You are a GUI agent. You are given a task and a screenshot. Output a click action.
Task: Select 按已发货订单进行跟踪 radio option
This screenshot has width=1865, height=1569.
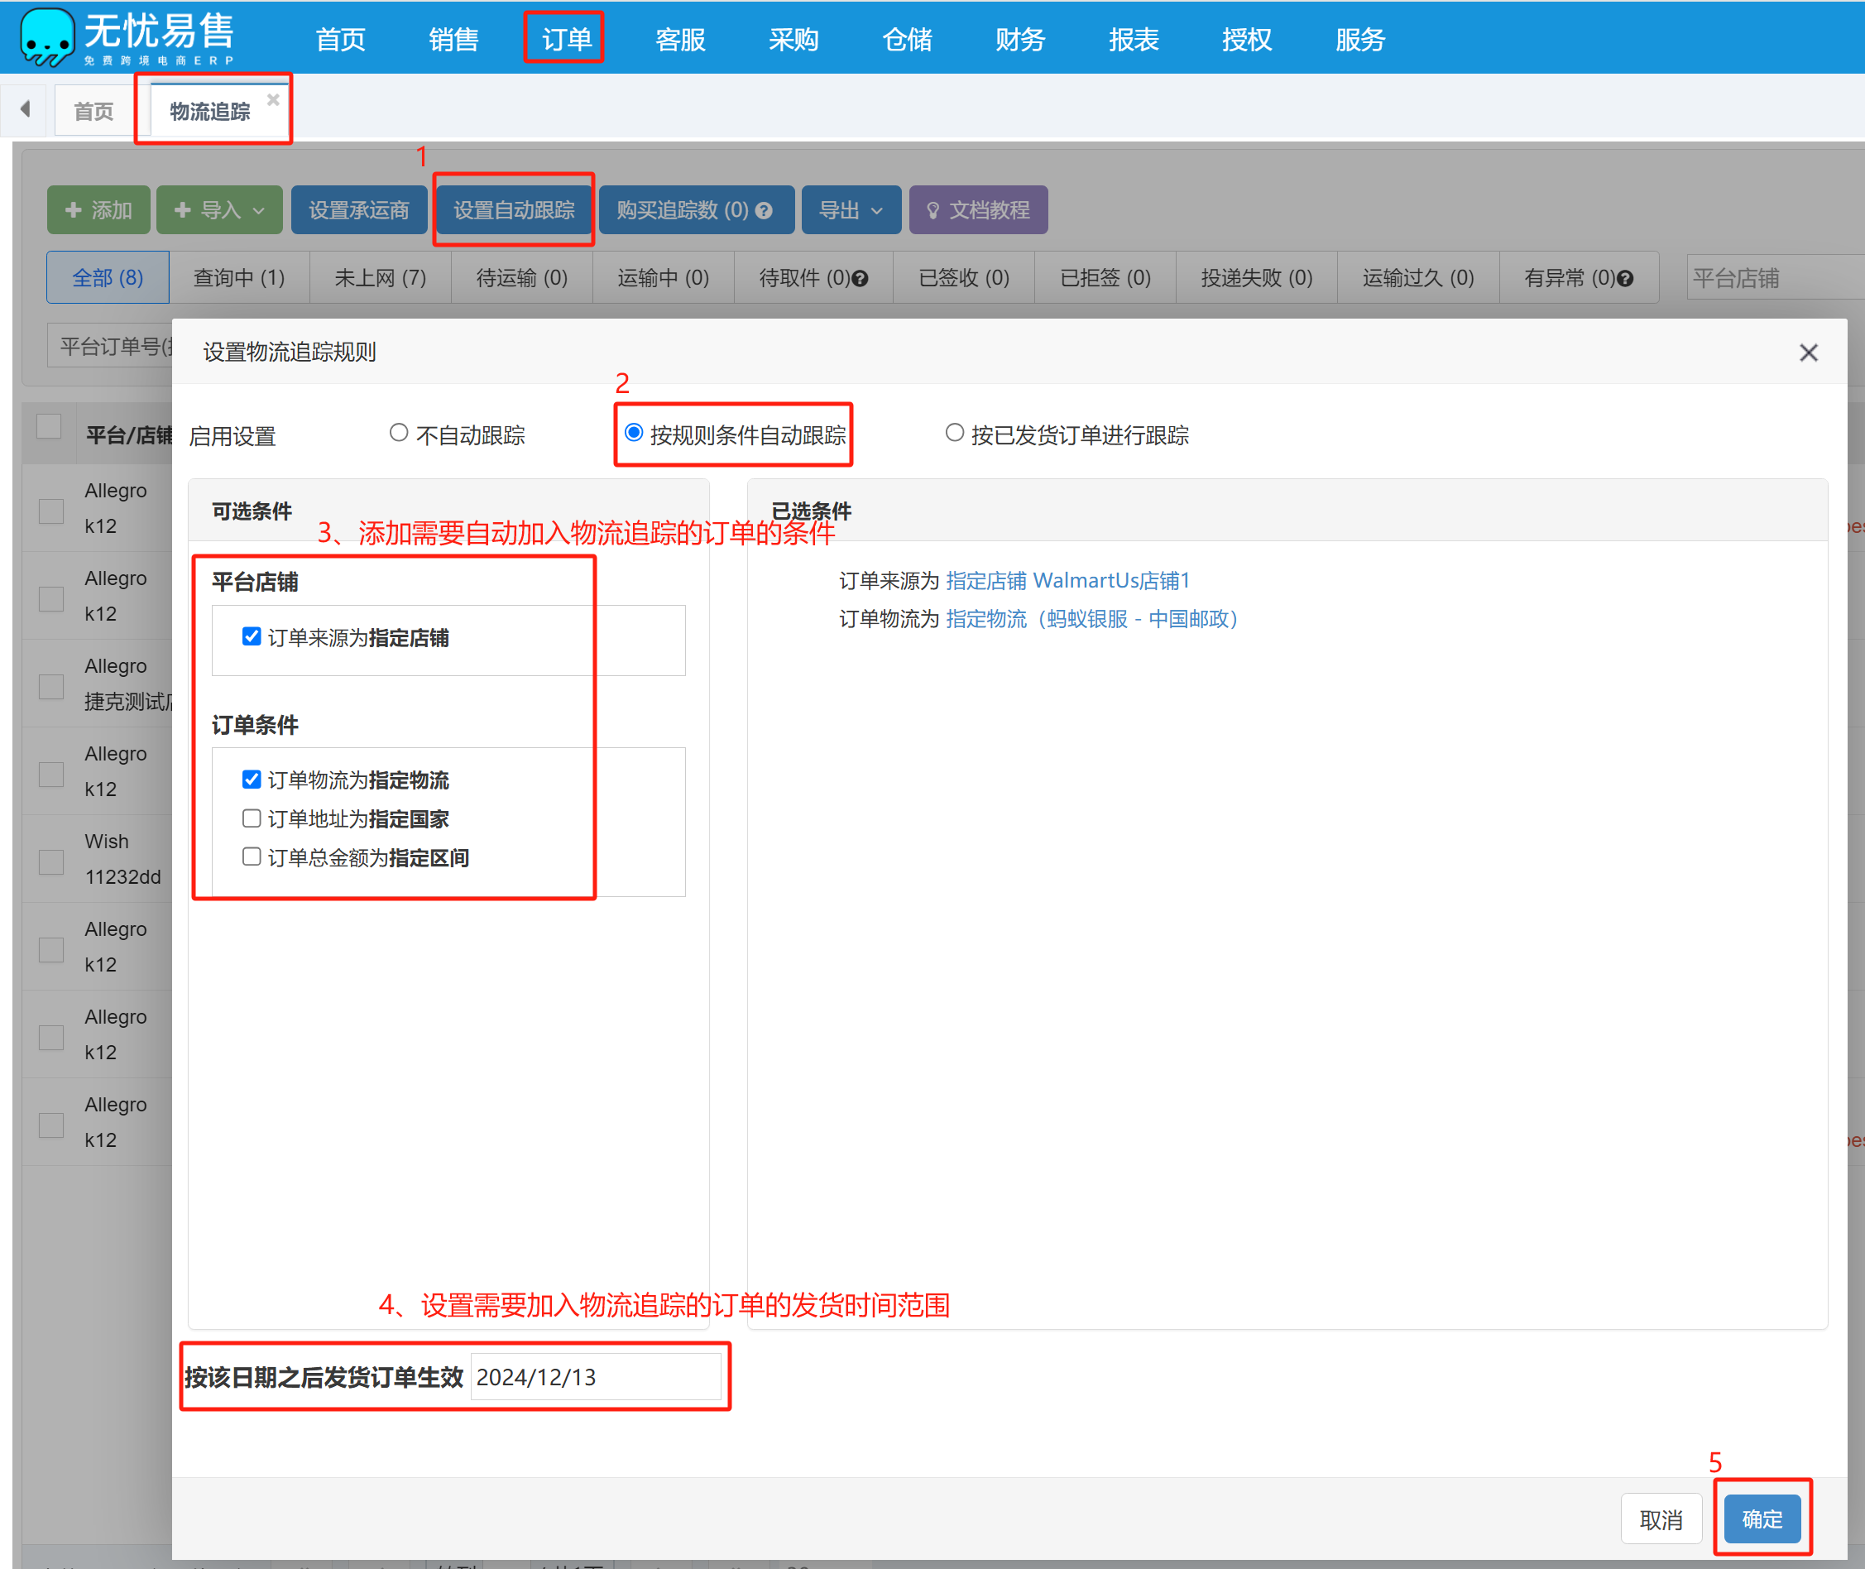click(x=953, y=433)
